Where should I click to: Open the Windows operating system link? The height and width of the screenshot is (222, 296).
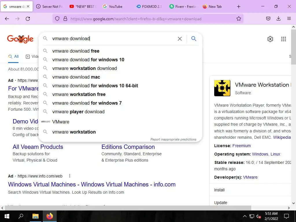pyautogui.click(x=260, y=154)
